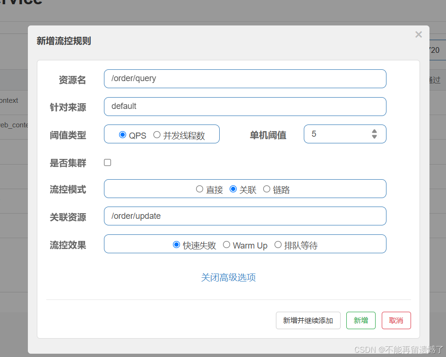
Task: Increase 单机阈值 with the up arrow
Action: 374,131
